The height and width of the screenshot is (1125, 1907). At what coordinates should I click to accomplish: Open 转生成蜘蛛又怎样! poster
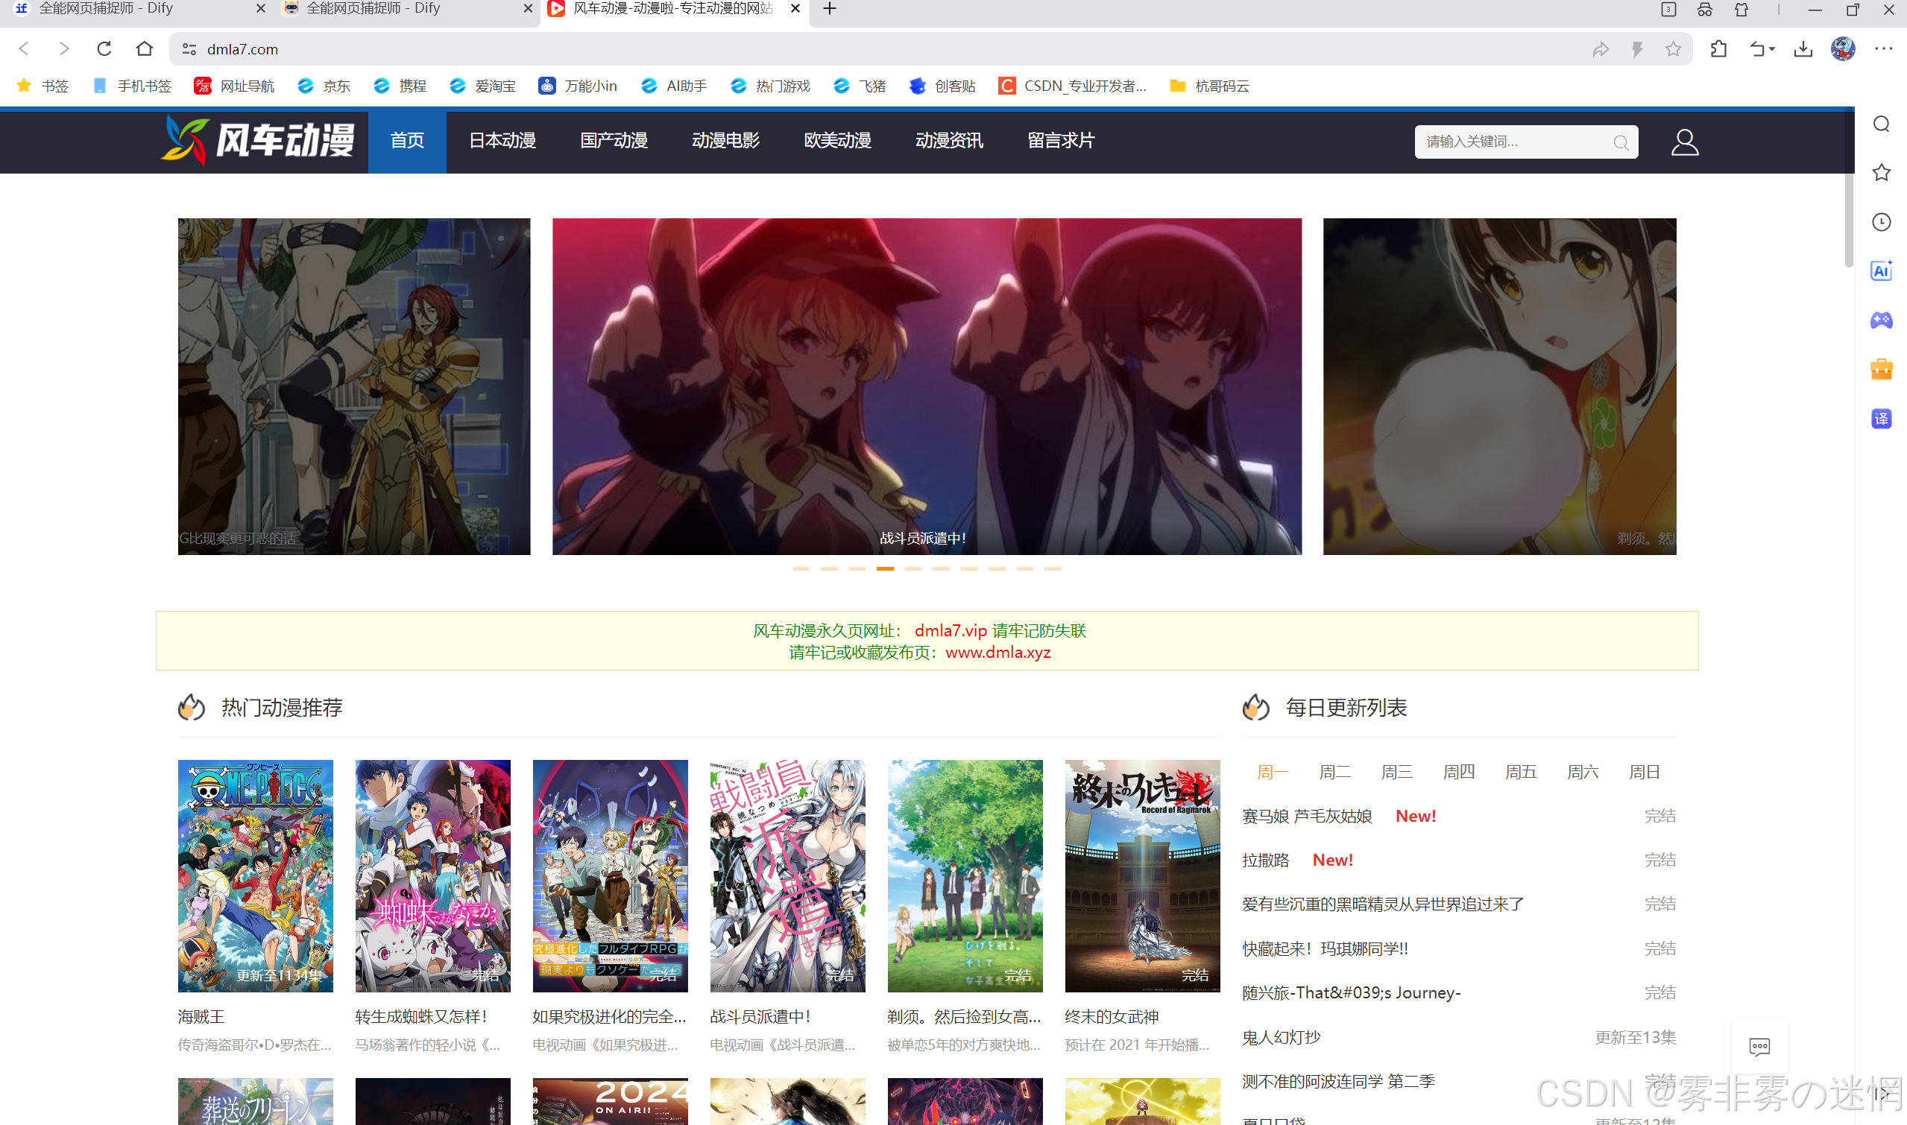pos(433,876)
